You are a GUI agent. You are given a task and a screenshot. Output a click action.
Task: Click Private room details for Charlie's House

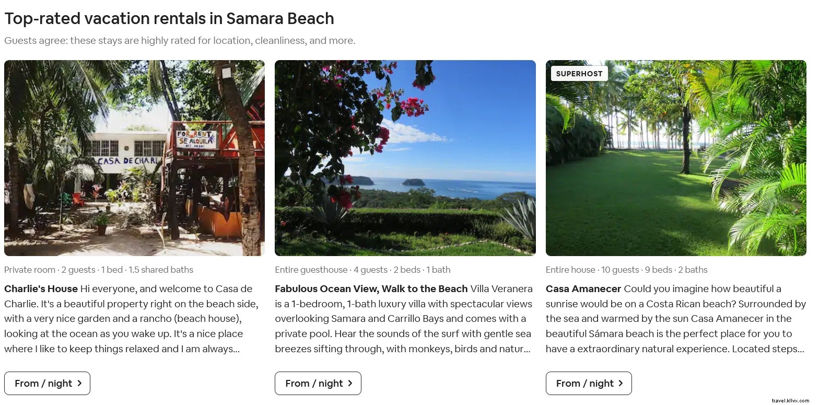click(x=98, y=270)
